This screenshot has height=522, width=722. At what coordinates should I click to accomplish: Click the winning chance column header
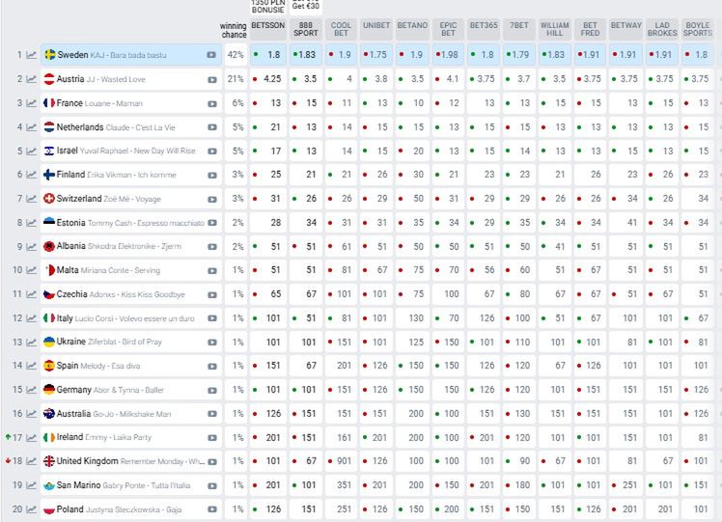(x=234, y=30)
